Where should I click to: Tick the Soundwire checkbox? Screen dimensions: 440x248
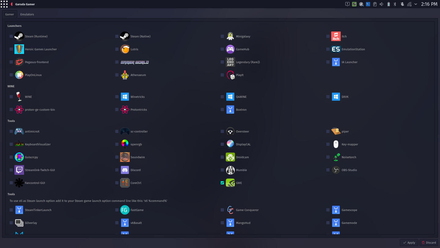tap(117, 157)
